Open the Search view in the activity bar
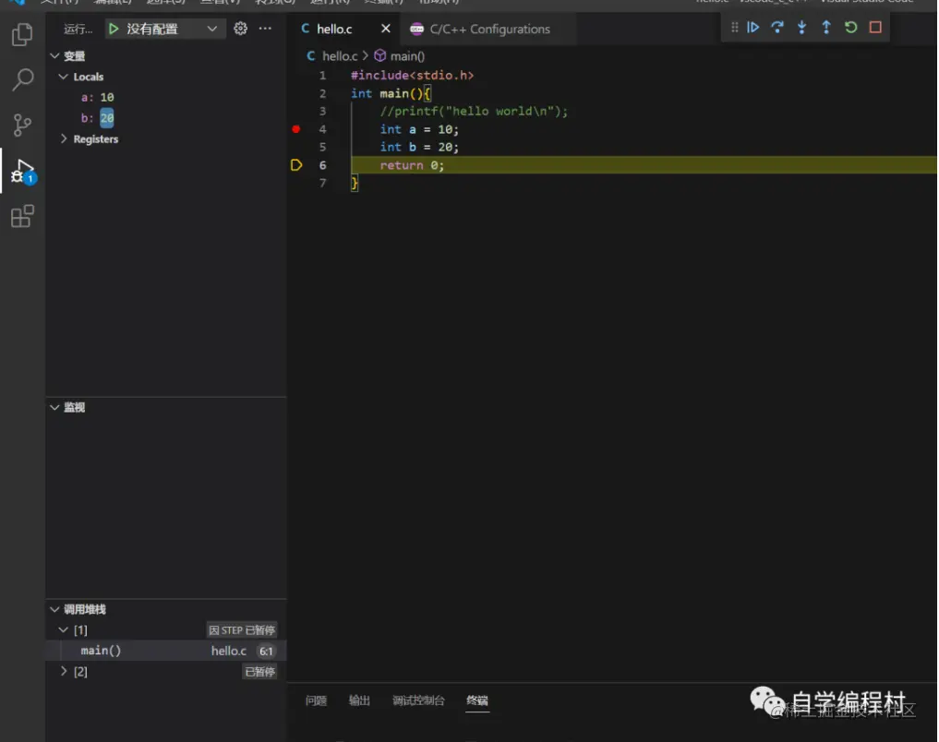939x742 pixels. point(22,79)
